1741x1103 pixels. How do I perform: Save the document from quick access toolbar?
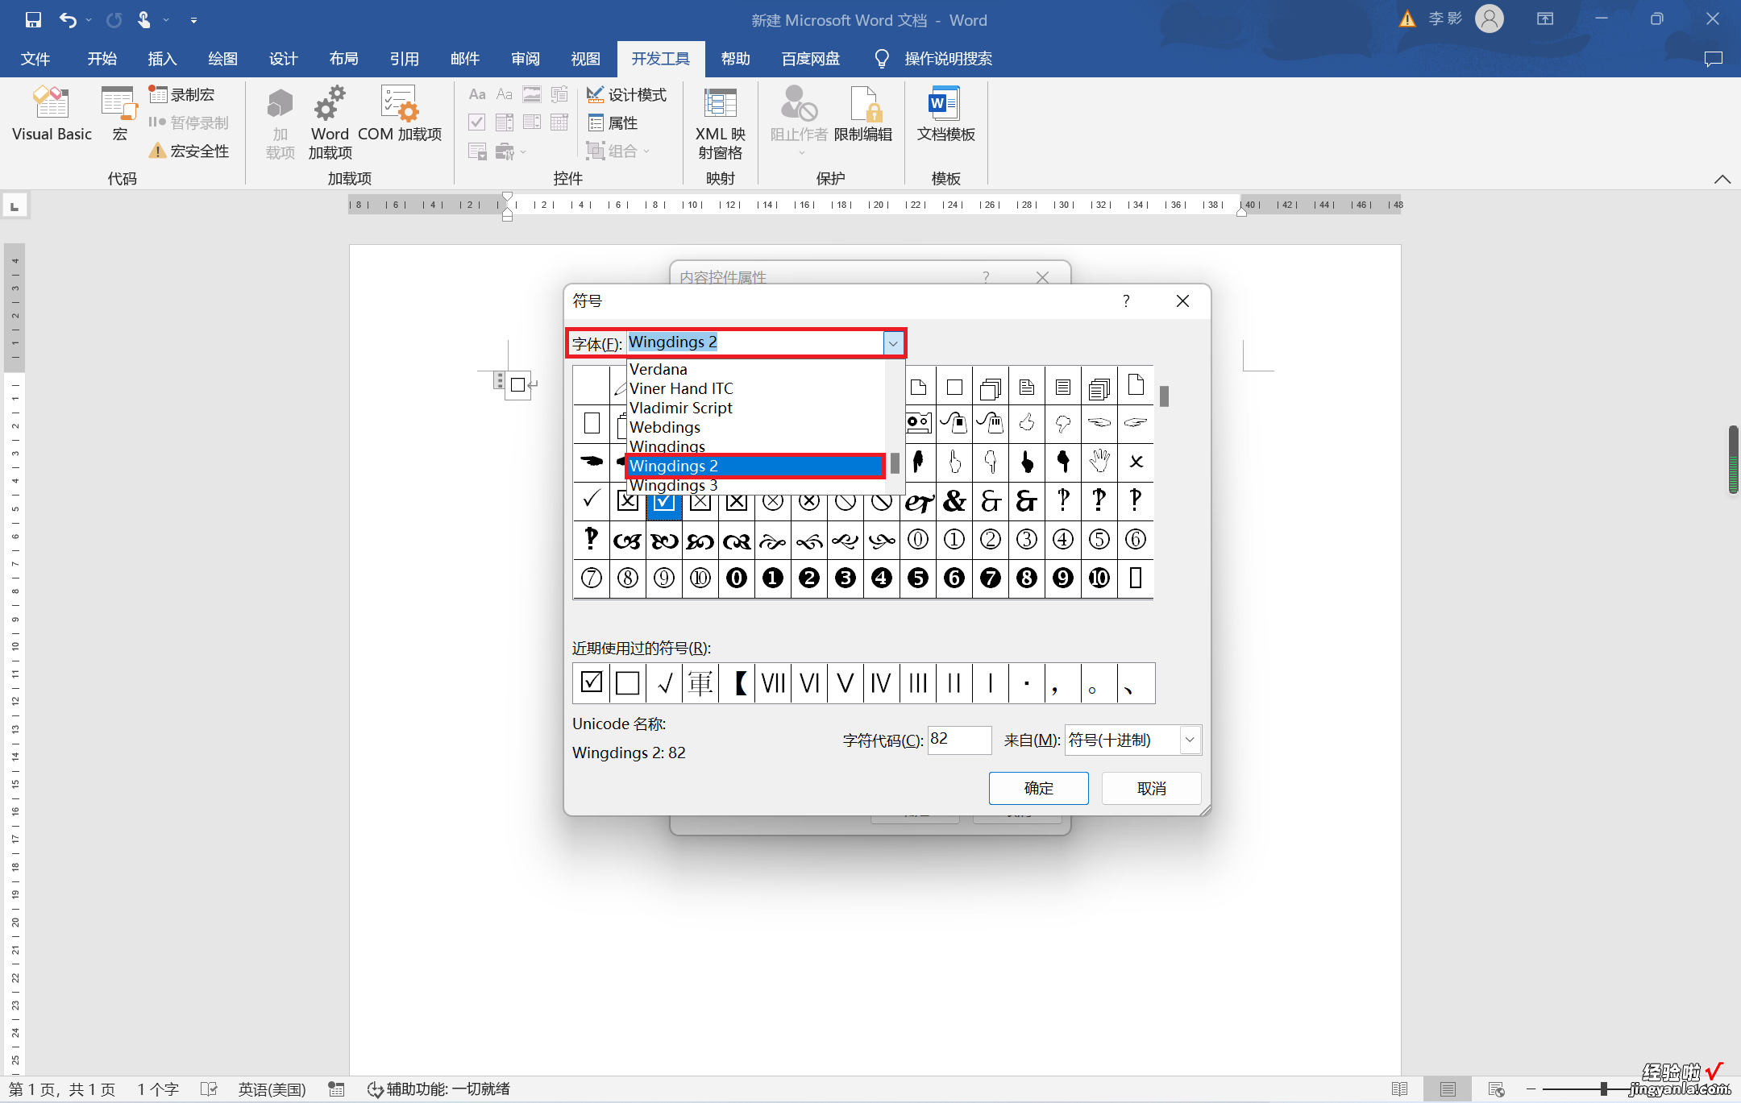pos(33,20)
